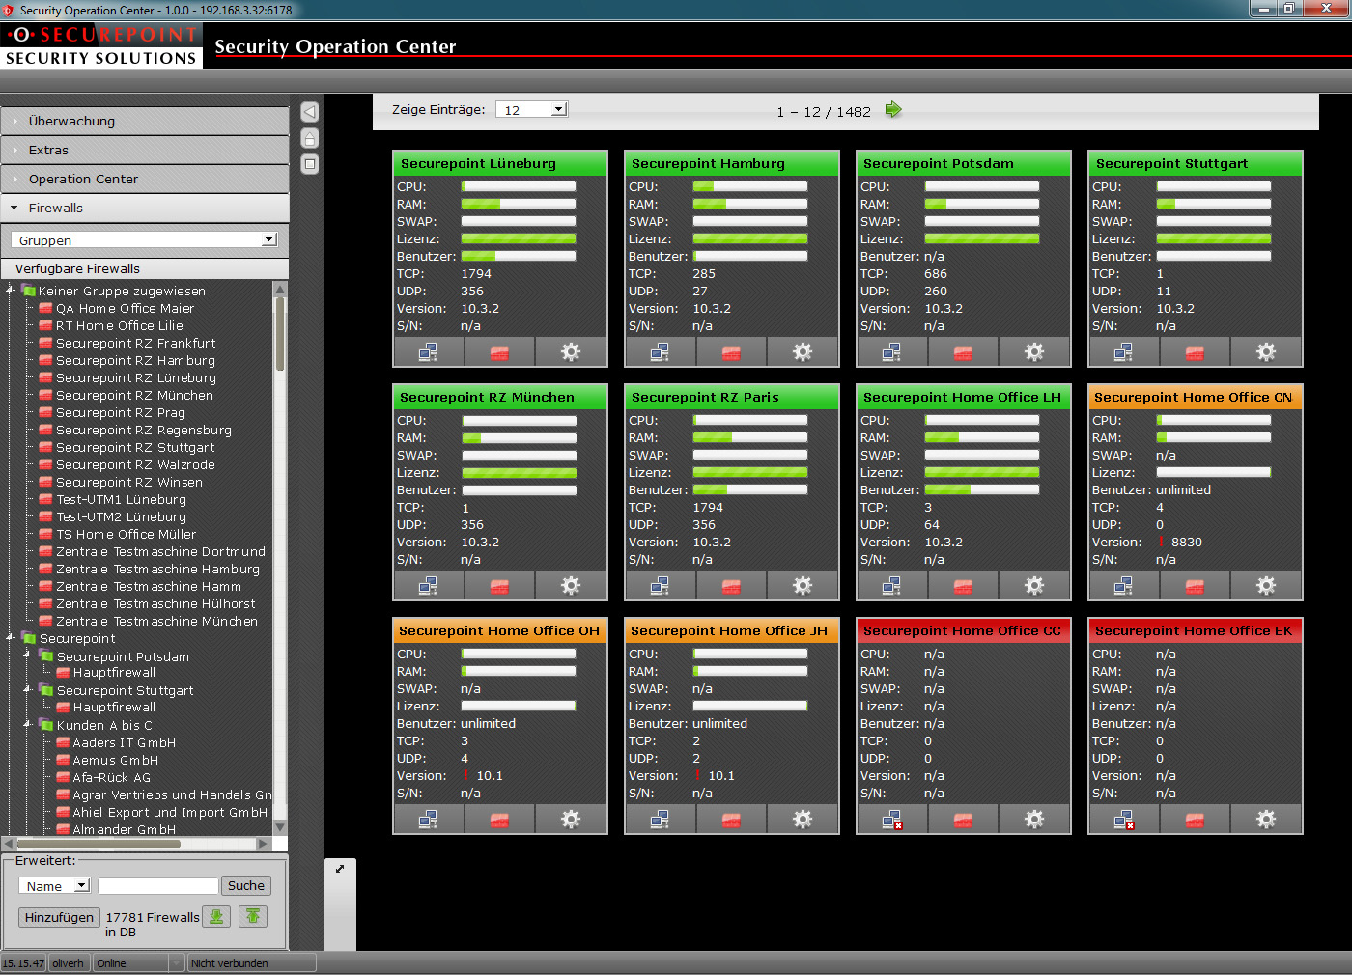Open settings gear for Securepoint RZ Paris
Viewport: 1352px width, 975px height.
click(803, 586)
